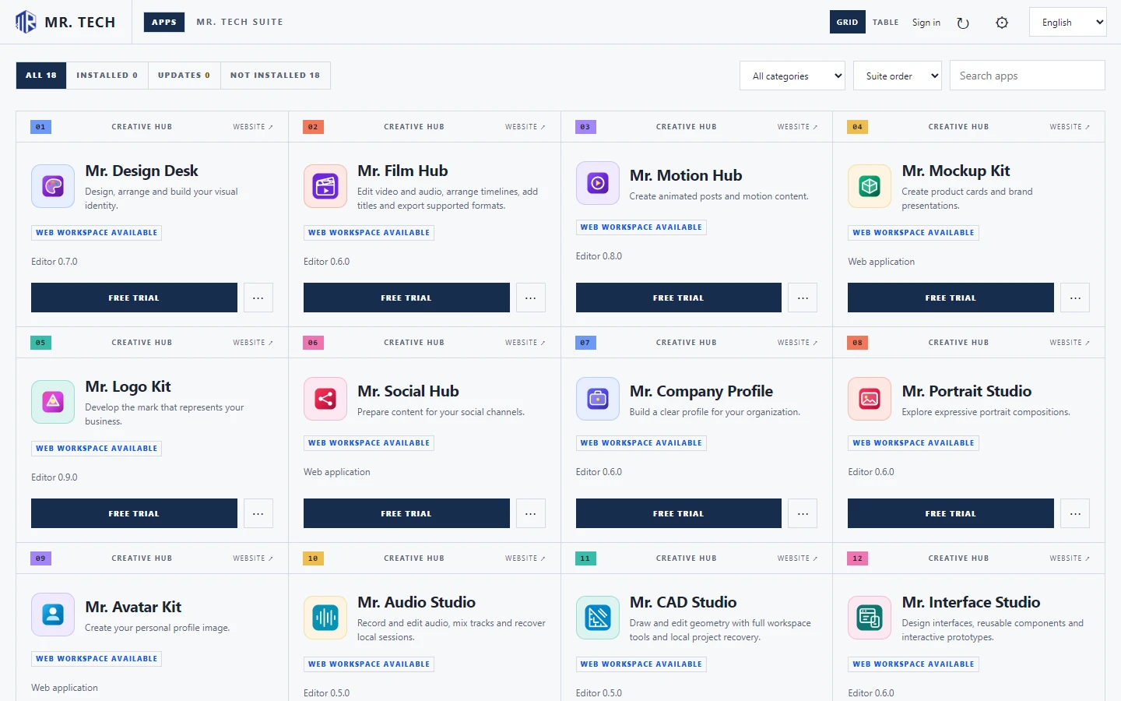Start free trial for Mr. Motion Hub

point(679,298)
